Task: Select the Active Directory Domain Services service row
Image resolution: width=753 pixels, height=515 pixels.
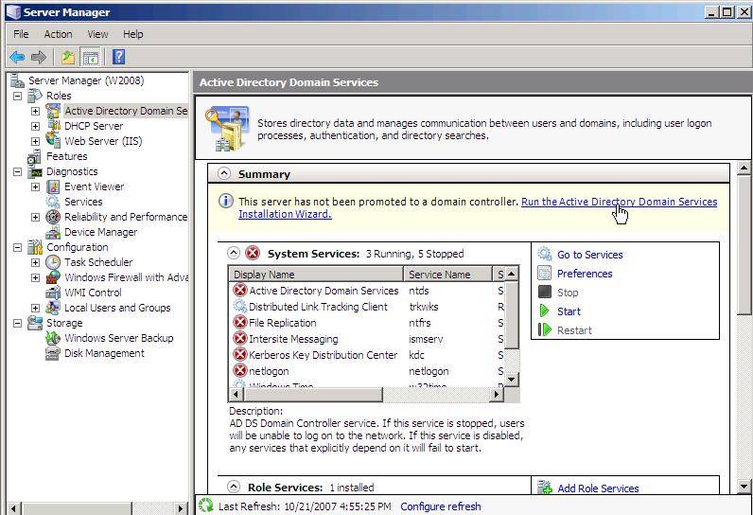Action: click(368, 291)
